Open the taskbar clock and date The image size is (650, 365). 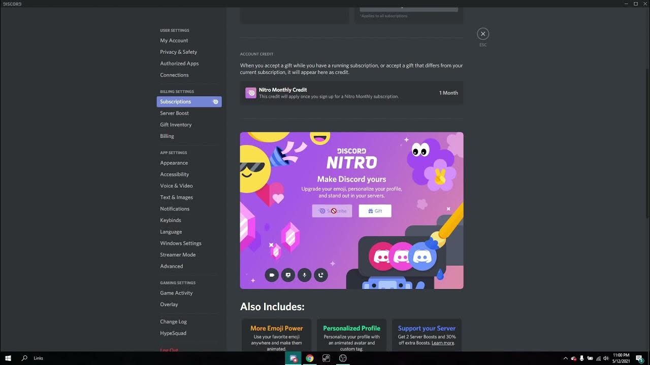click(x=621, y=358)
